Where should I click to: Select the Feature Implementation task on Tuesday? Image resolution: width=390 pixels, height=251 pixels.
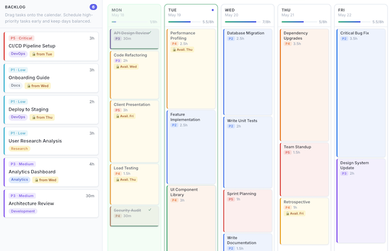191,147
